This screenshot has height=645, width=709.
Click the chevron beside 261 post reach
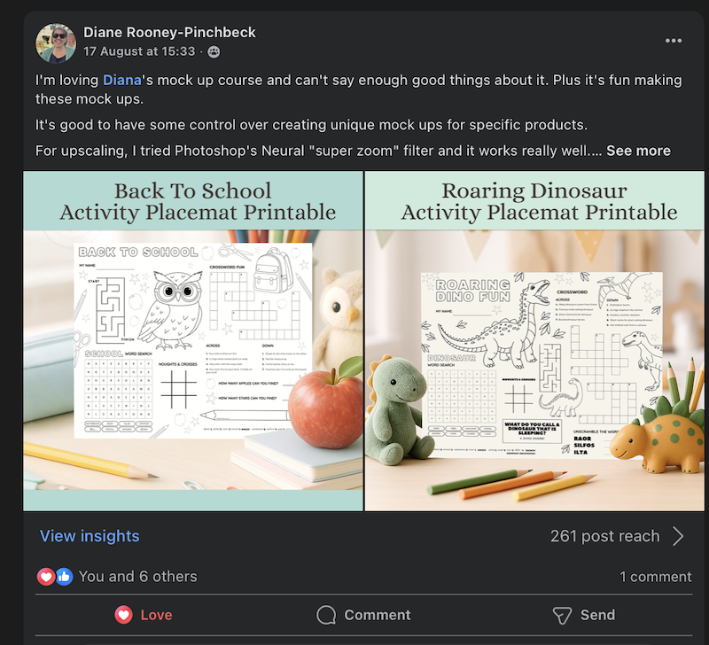tap(679, 536)
